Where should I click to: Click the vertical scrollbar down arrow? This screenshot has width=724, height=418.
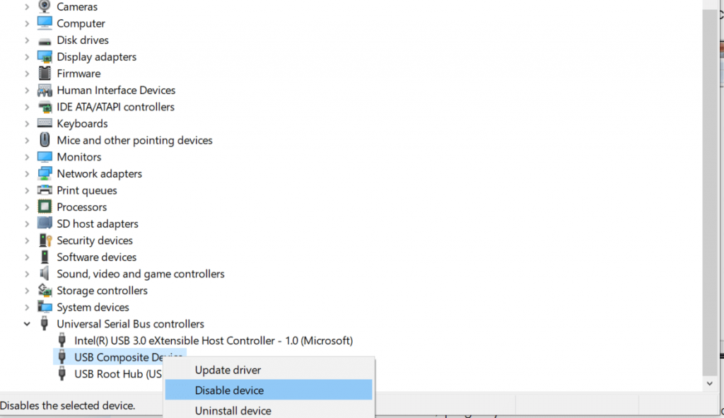[x=709, y=383]
